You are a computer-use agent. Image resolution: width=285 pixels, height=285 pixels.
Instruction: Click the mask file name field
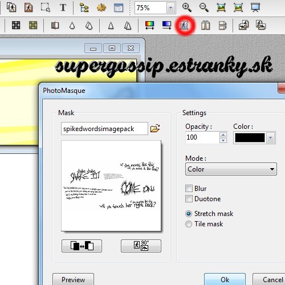[x=104, y=129]
